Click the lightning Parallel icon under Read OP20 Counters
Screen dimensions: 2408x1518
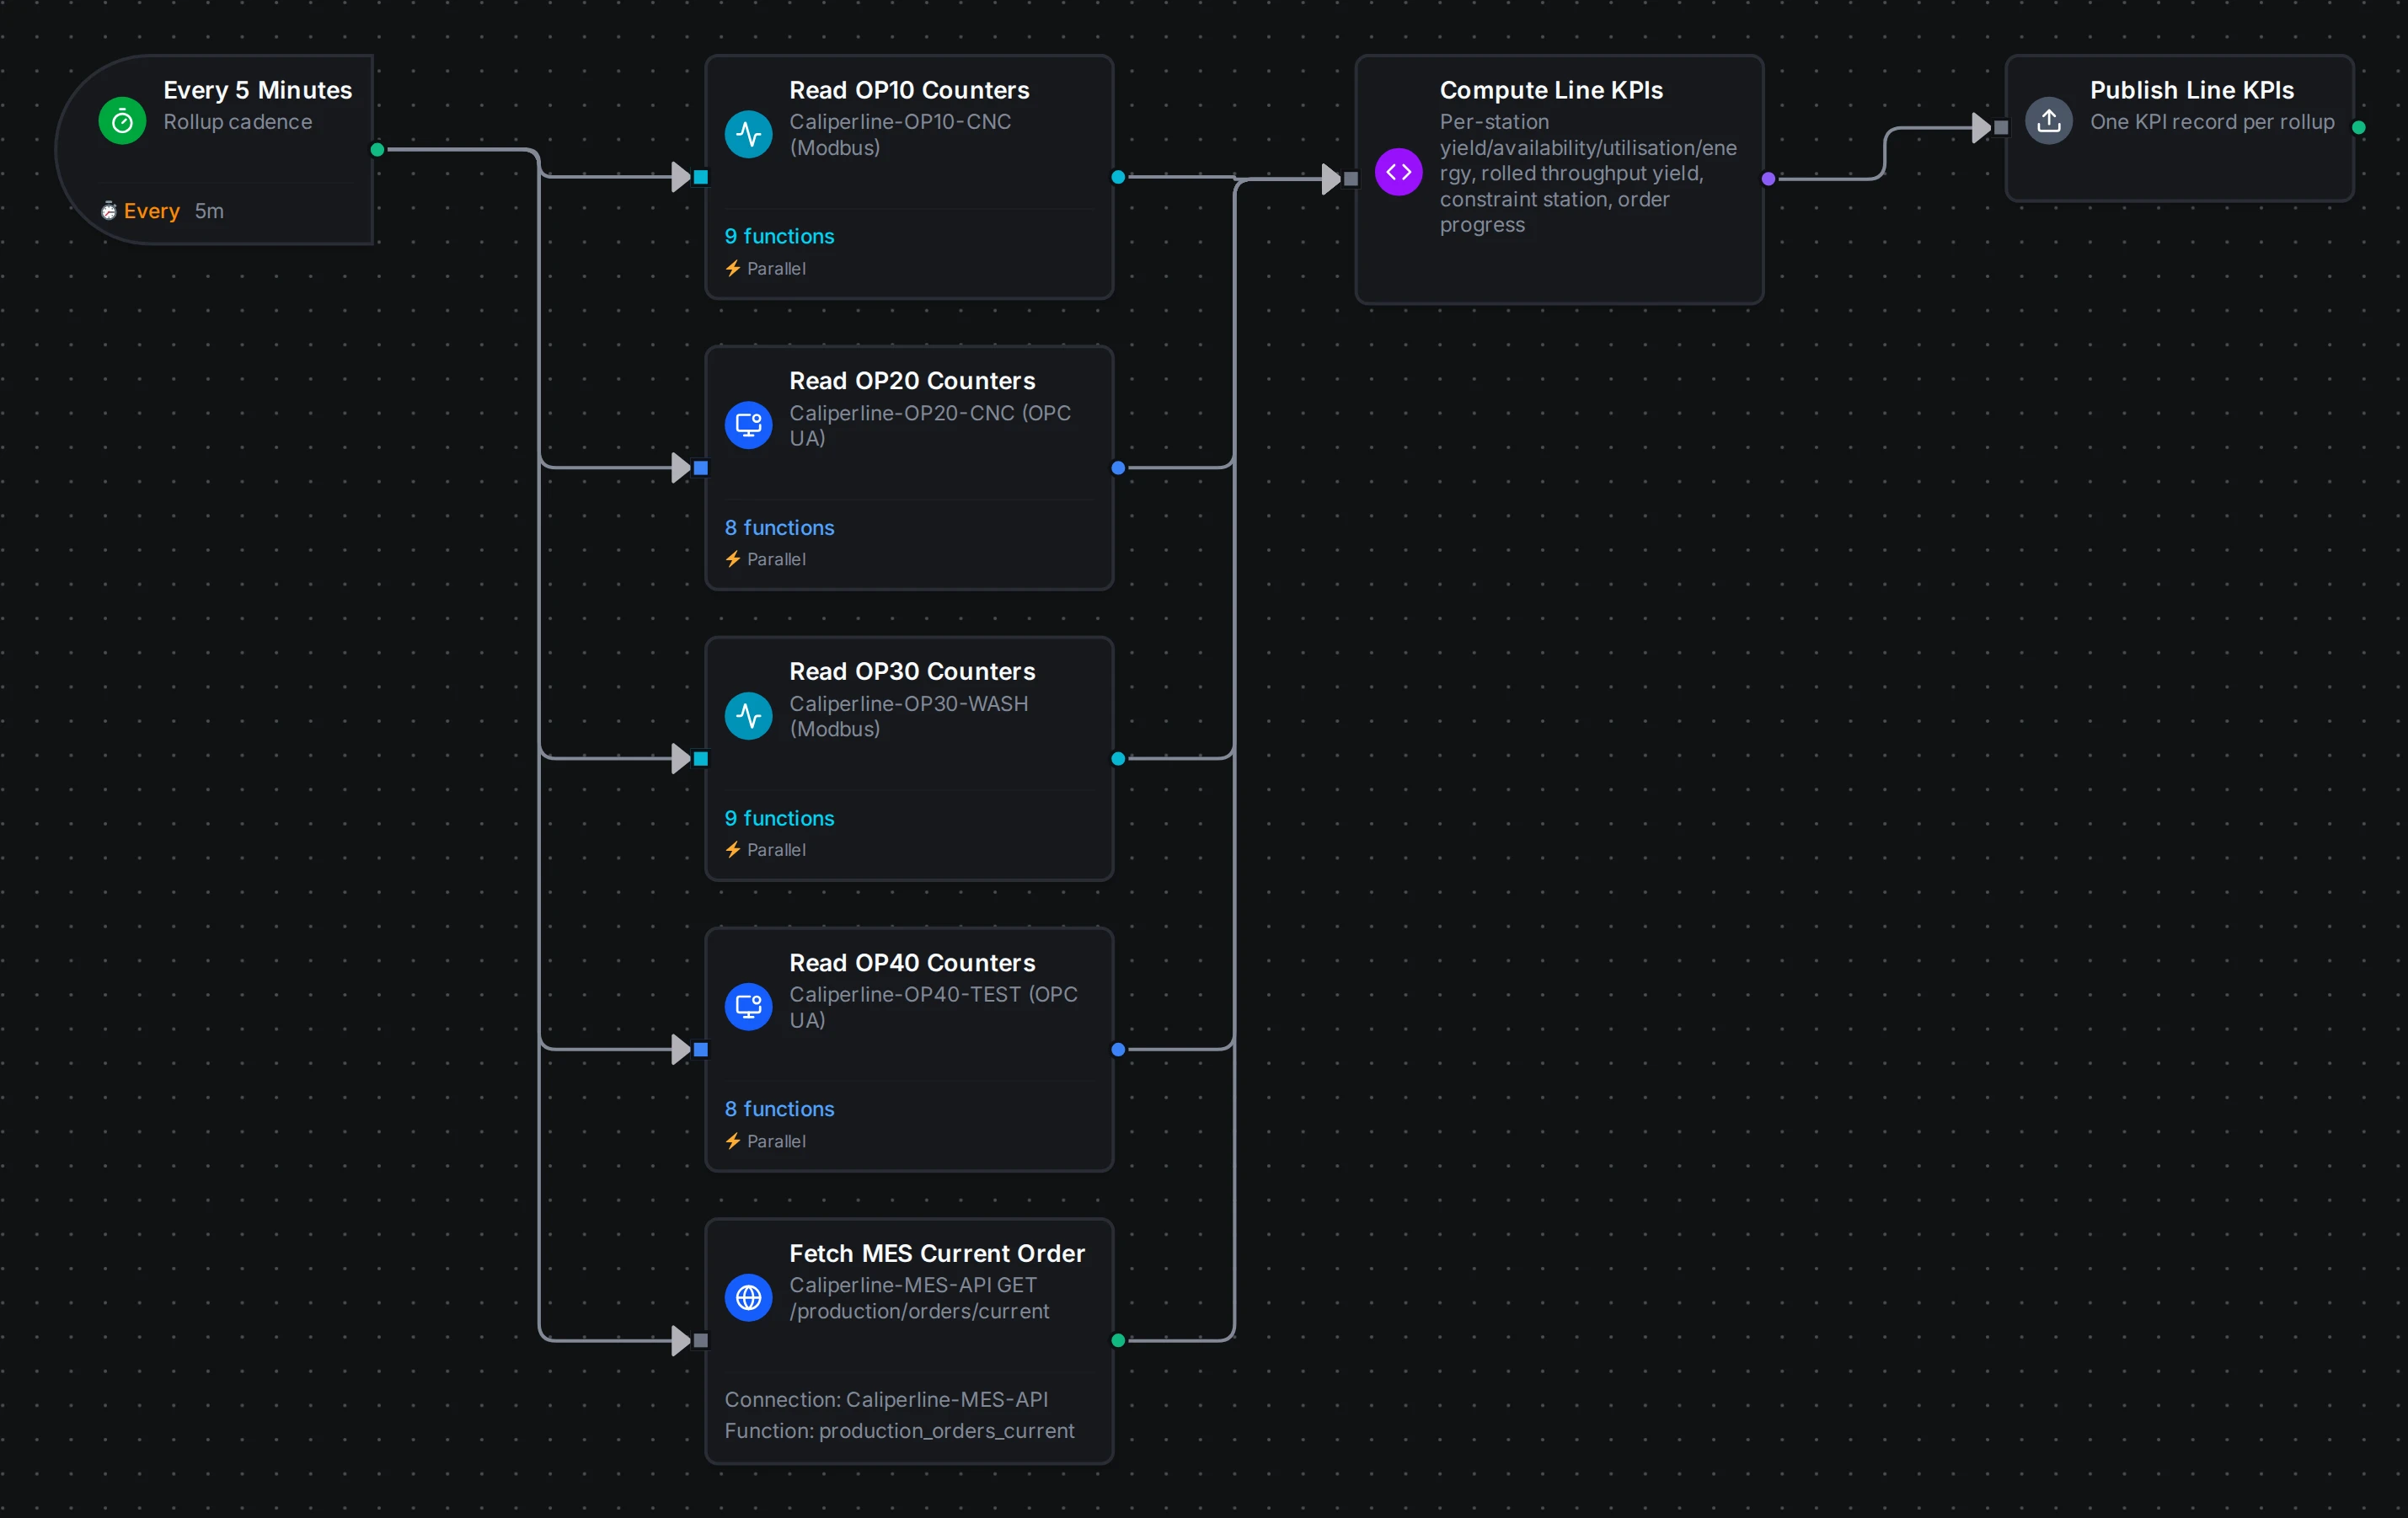click(x=733, y=559)
